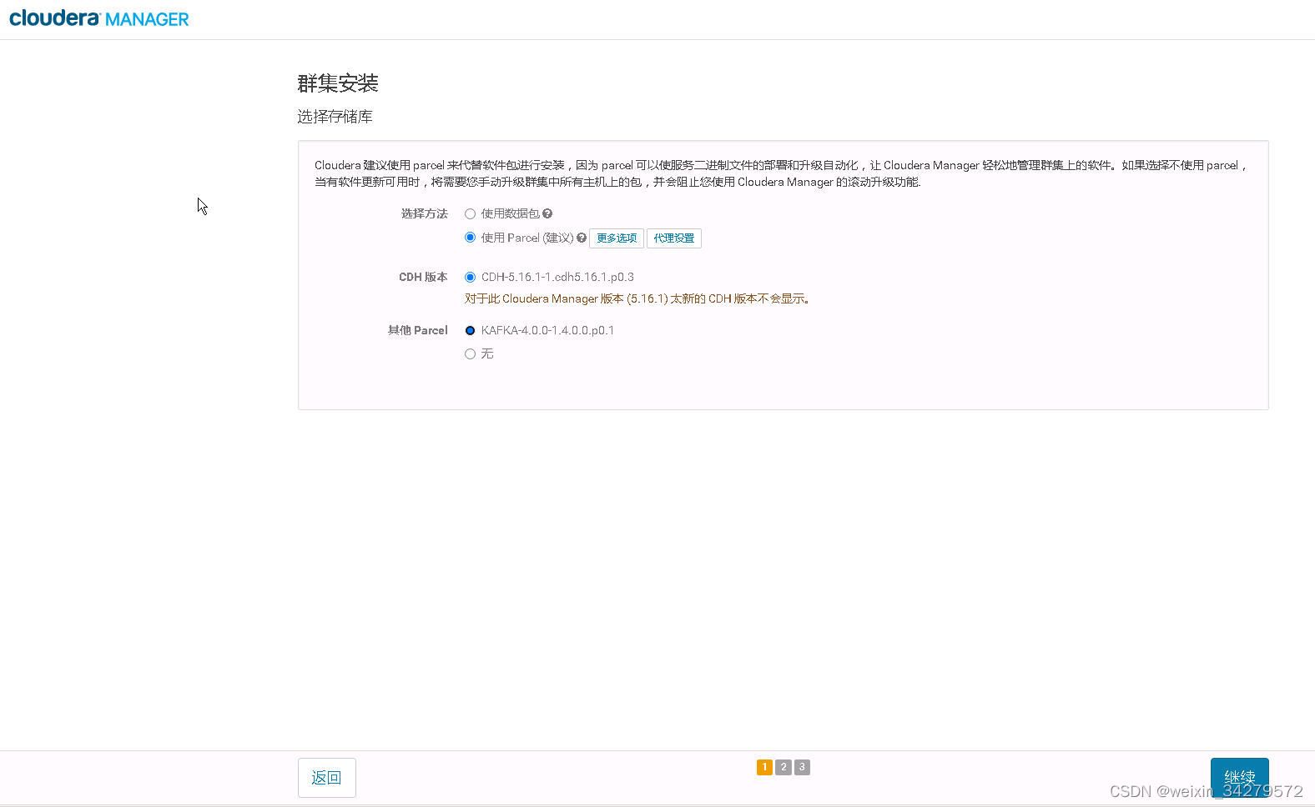Click the 继续 button
The height and width of the screenshot is (807, 1315).
tap(1239, 778)
